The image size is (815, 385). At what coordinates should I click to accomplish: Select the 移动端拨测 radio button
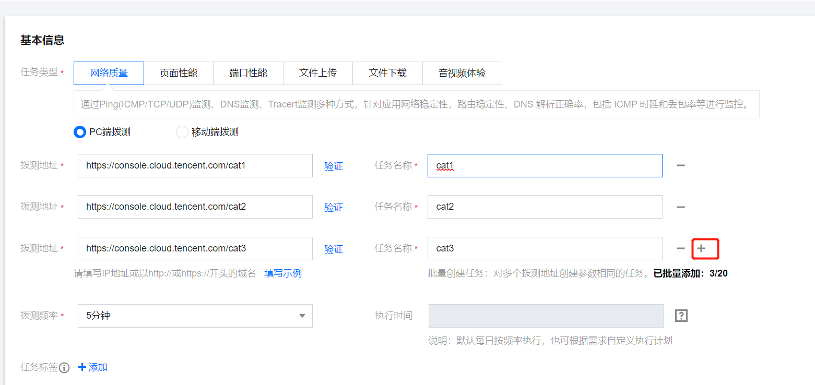[x=182, y=132]
